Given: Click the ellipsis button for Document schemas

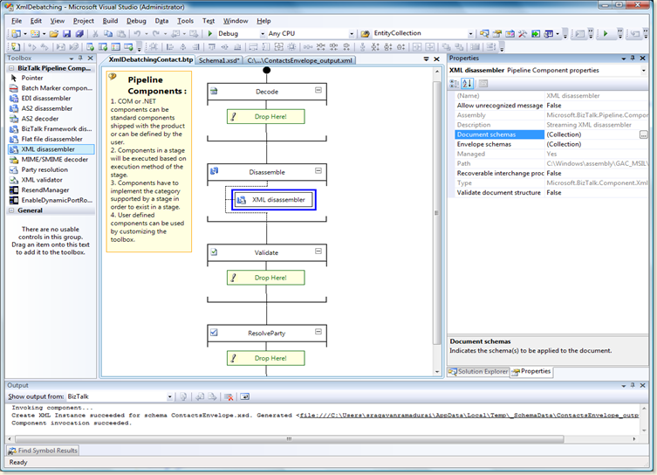Looking at the screenshot, I should pos(643,134).
